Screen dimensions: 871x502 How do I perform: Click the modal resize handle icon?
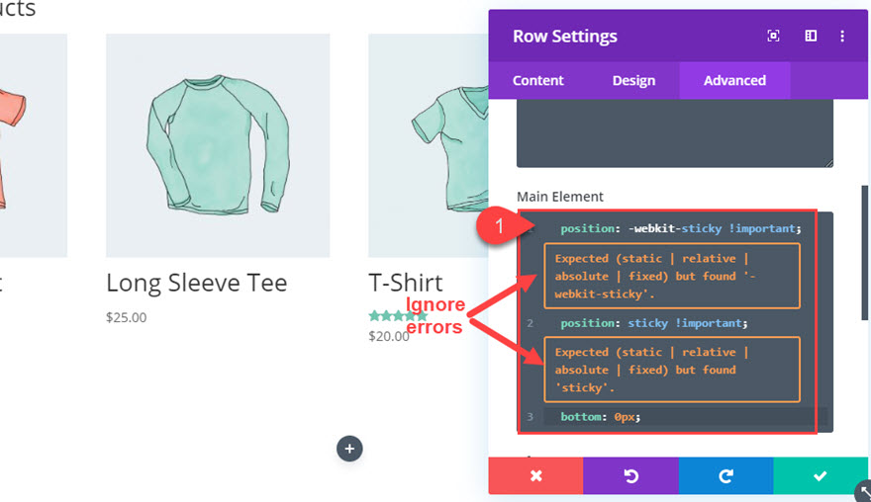click(x=864, y=491)
